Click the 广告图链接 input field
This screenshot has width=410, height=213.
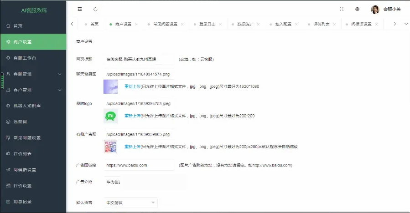click(x=139, y=165)
